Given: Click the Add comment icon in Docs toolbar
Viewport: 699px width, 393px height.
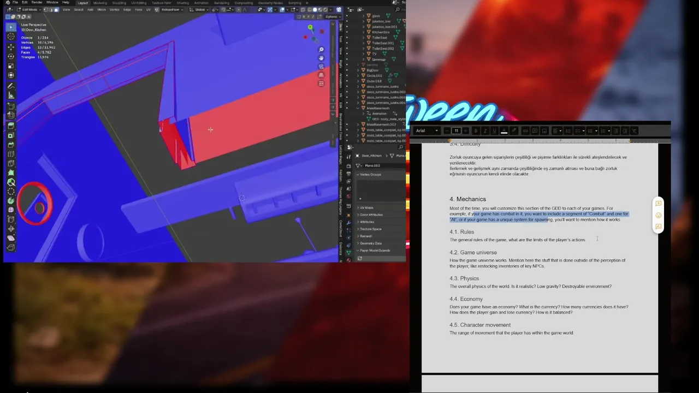Looking at the screenshot, I should coord(535,131).
